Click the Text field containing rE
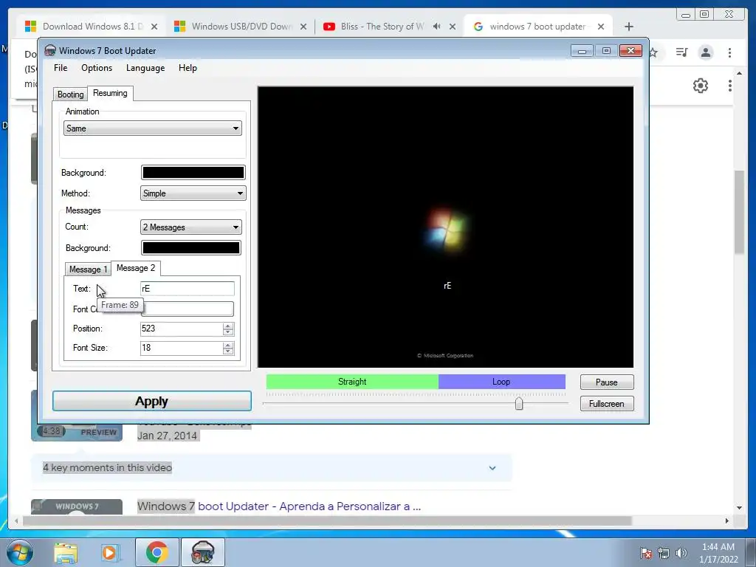756x567 pixels. point(187,289)
